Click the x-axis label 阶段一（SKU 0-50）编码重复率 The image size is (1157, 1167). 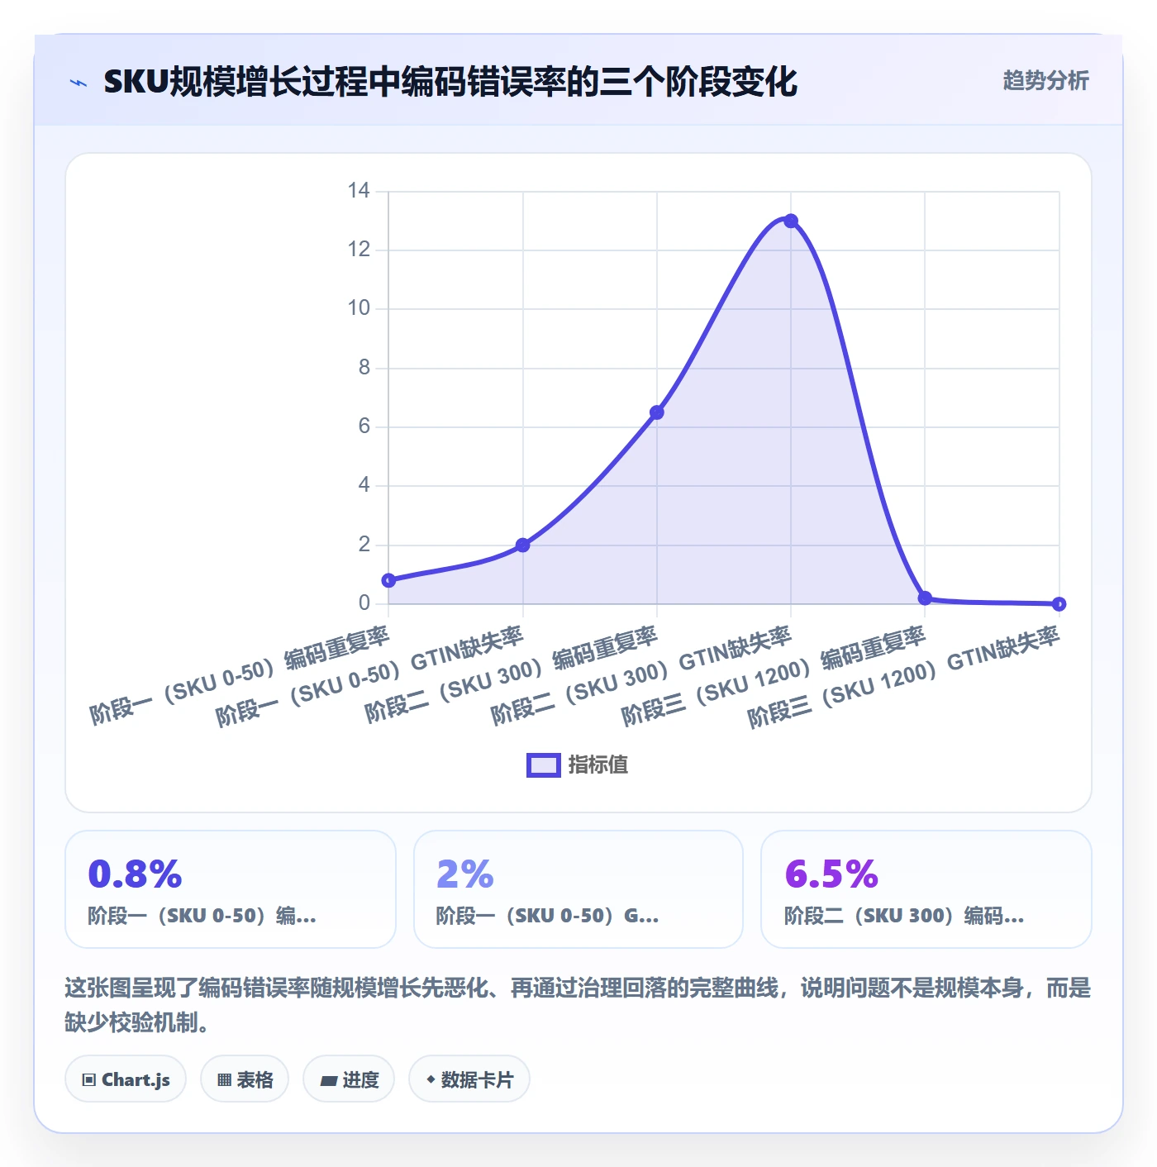point(240,675)
